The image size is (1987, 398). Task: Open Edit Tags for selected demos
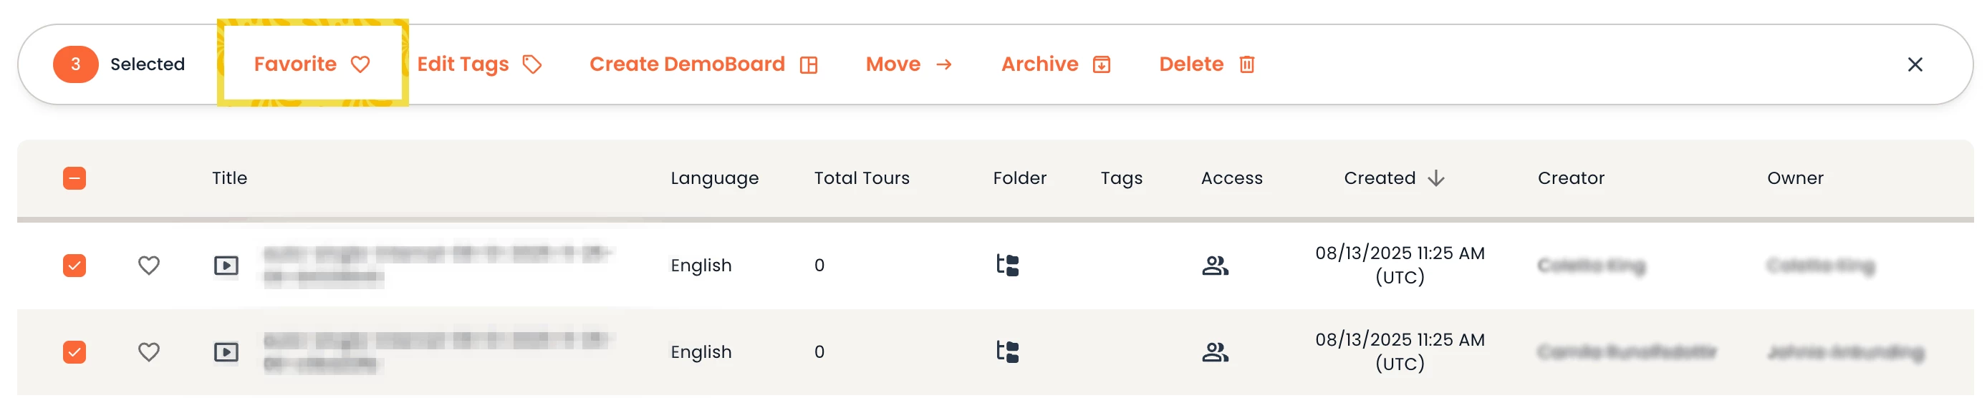[x=479, y=64]
